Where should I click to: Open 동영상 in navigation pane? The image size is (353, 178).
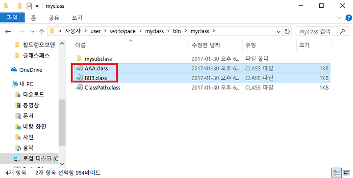pyautogui.click(x=30, y=105)
